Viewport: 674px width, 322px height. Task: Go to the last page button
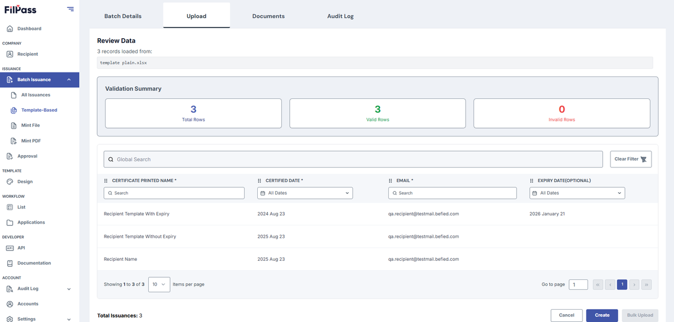(646, 284)
